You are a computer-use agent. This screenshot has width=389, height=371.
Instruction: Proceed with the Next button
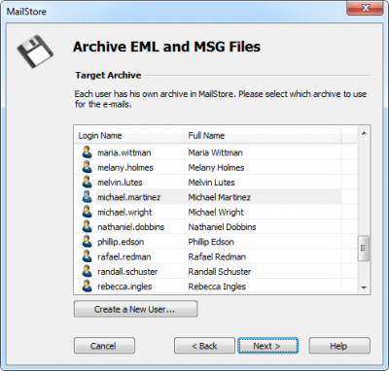(267, 346)
